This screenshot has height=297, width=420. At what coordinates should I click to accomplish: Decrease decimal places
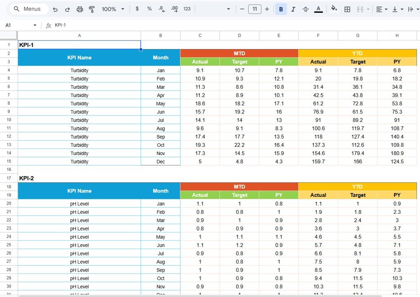point(161,9)
